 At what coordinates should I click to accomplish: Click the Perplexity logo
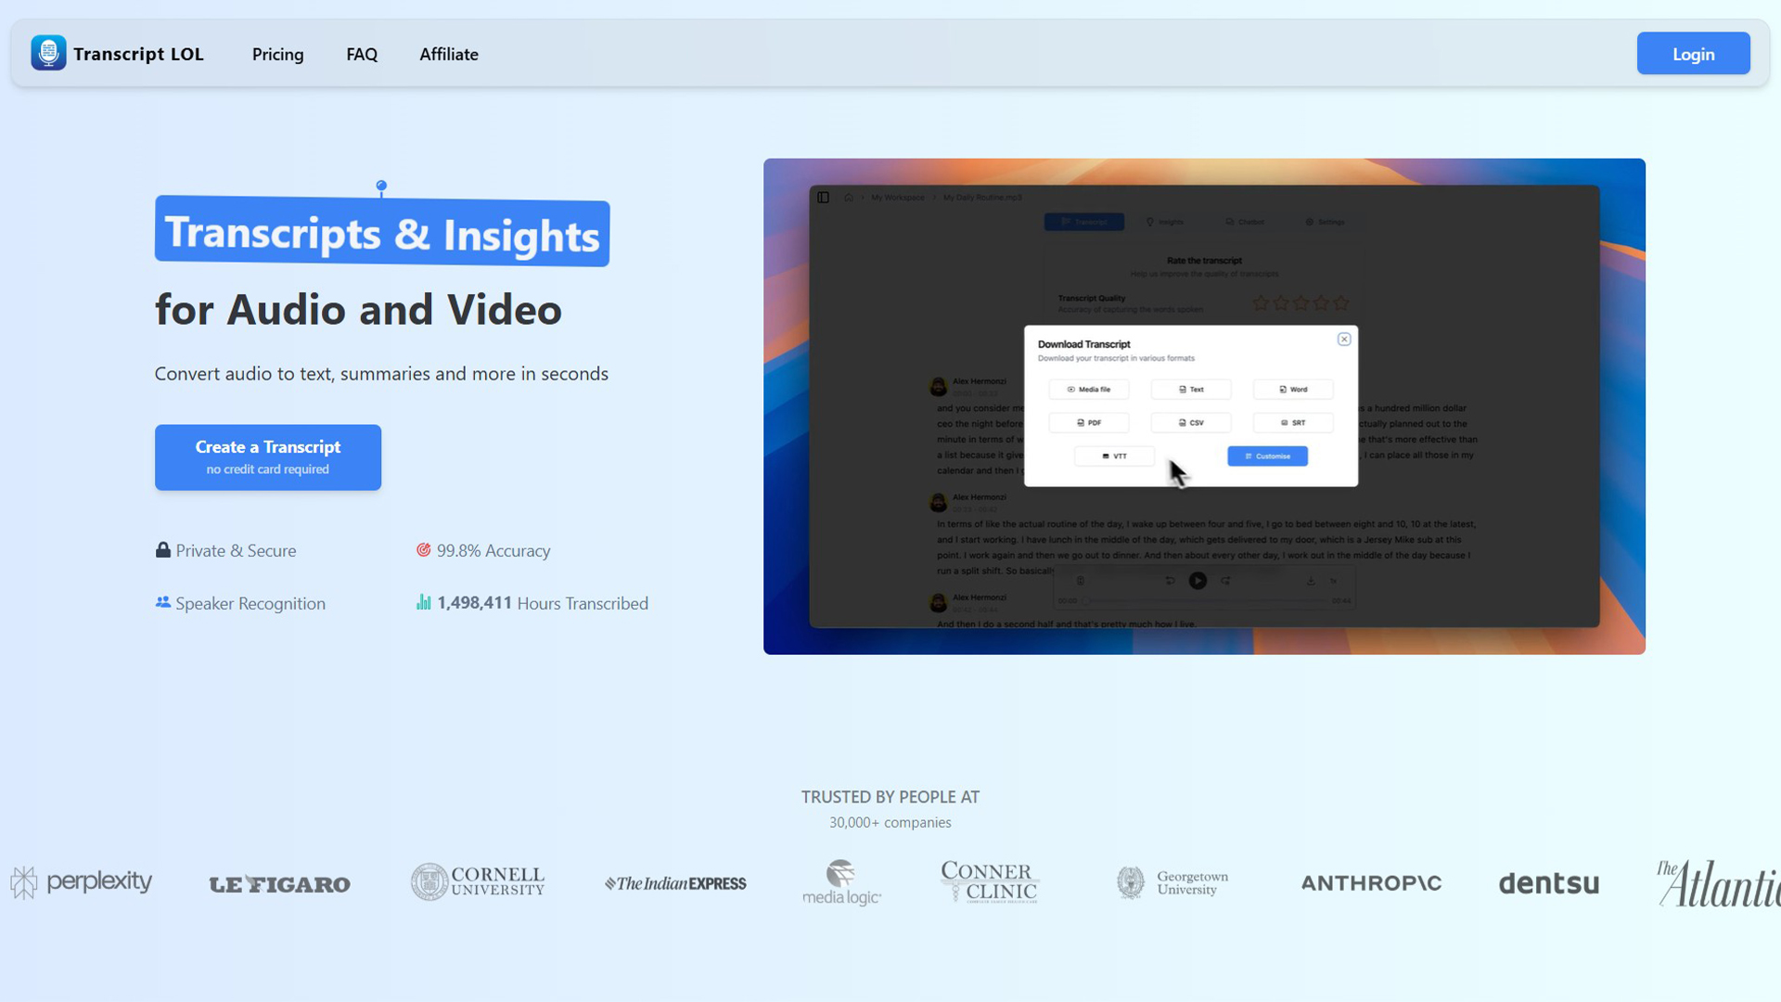[81, 882]
